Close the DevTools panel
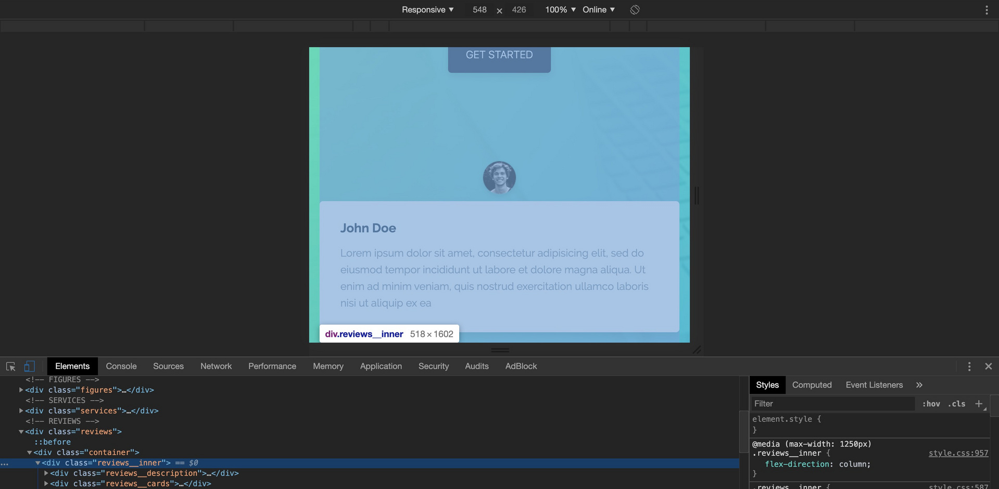999x489 pixels. pyautogui.click(x=989, y=366)
